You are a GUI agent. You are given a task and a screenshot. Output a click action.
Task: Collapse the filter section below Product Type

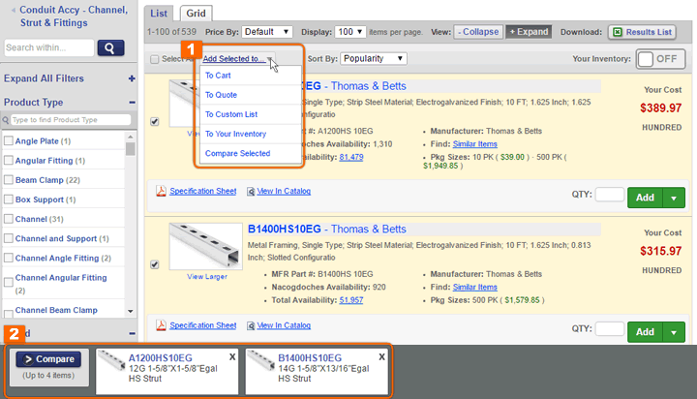tap(132, 333)
